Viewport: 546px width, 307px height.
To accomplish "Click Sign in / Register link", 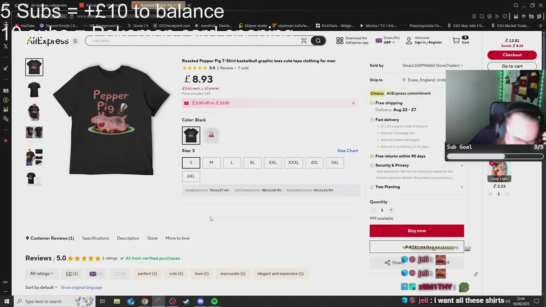I will click(x=428, y=43).
